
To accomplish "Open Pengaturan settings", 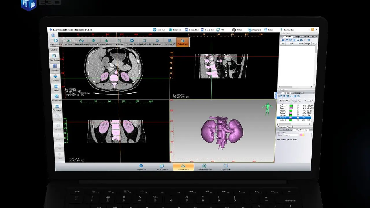I will click(254, 30).
